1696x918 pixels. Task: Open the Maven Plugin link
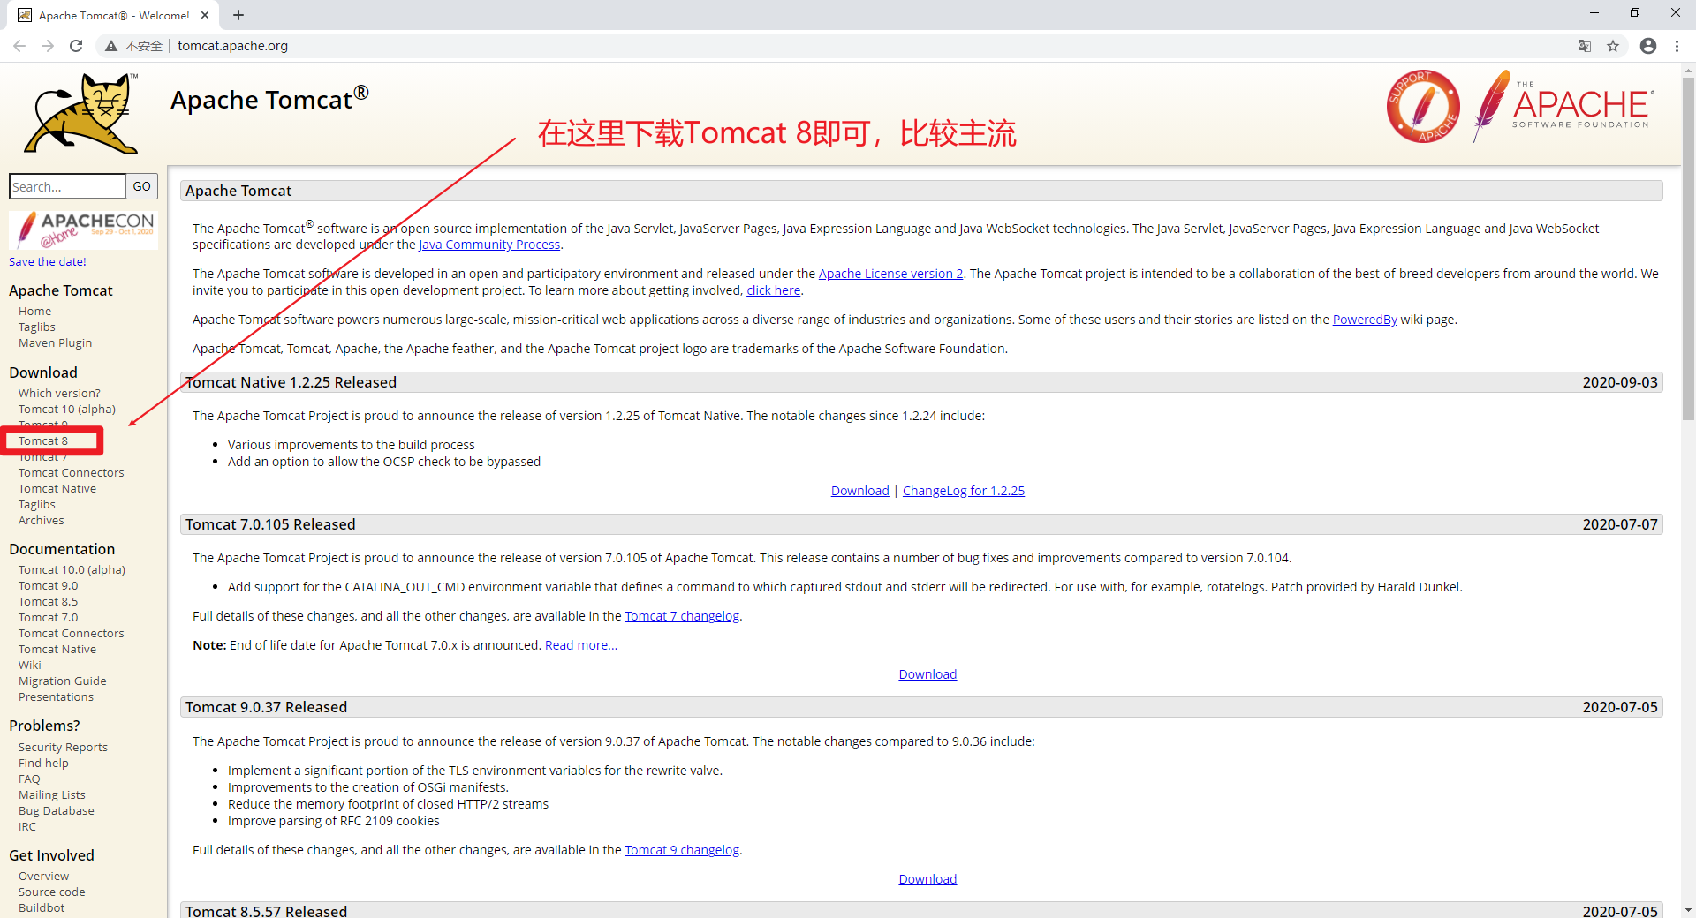pyautogui.click(x=55, y=342)
